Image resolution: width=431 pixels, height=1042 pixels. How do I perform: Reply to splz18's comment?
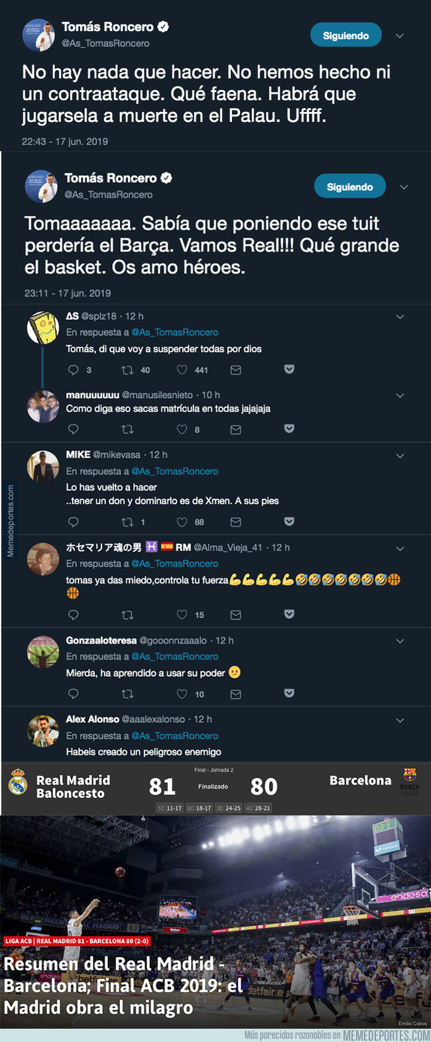click(x=75, y=370)
